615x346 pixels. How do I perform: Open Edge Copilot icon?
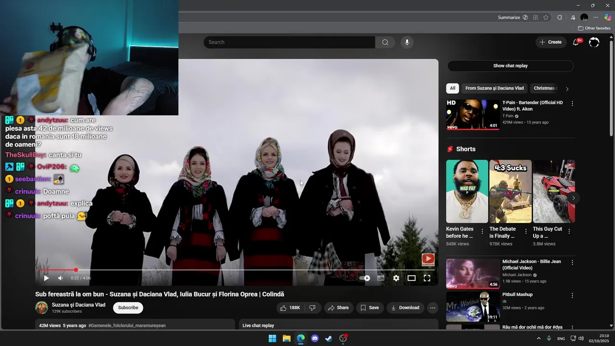pos(608,17)
